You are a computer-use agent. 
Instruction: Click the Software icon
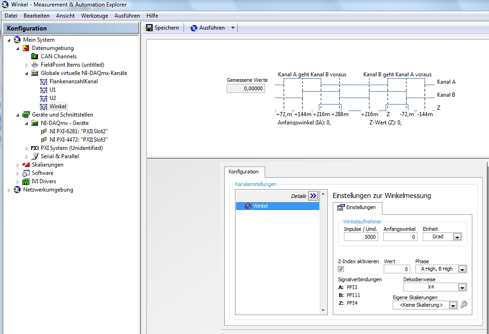(x=26, y=173)
